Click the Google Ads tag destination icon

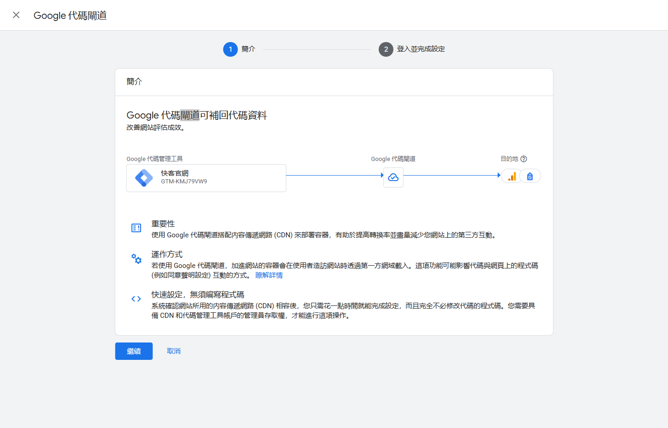[x=530, y=176]
